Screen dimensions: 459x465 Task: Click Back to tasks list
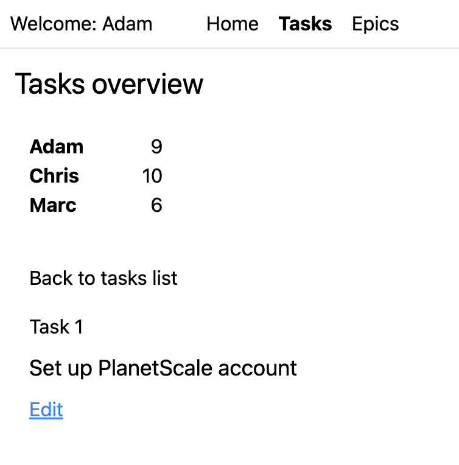pyautogui.click(x=103, y=278)
